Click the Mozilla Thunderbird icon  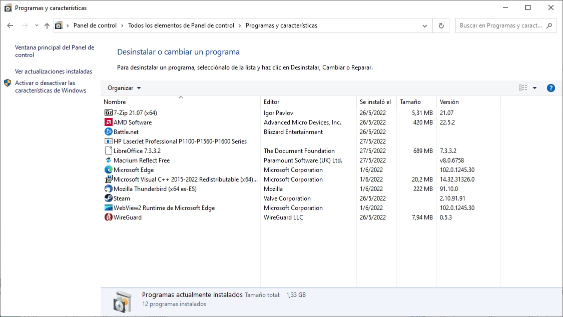[x=108, y=188]
